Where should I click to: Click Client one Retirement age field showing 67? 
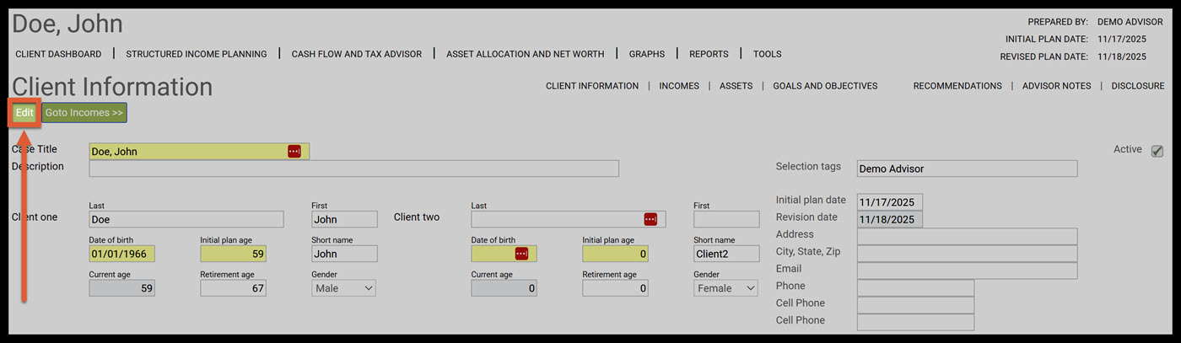point(233,288)
